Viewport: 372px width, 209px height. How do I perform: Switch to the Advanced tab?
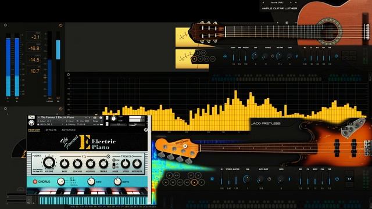coord(69,130)
